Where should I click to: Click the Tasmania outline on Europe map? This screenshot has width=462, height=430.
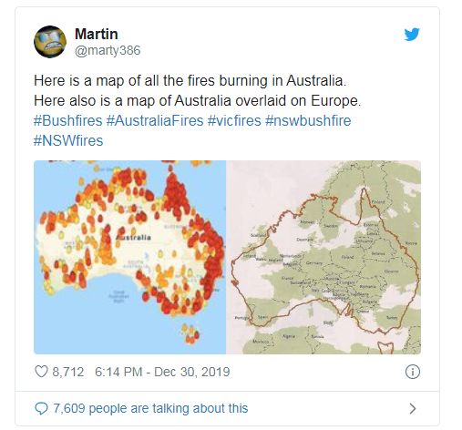click(385, 347)
